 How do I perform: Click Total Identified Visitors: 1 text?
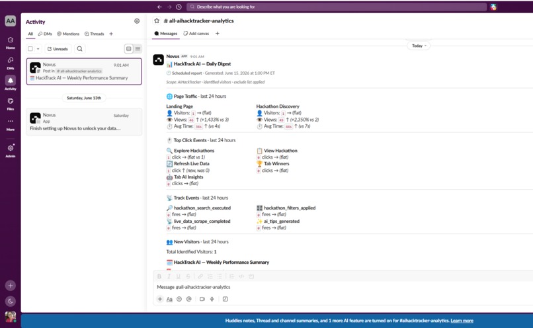click(x=191, y=252)
